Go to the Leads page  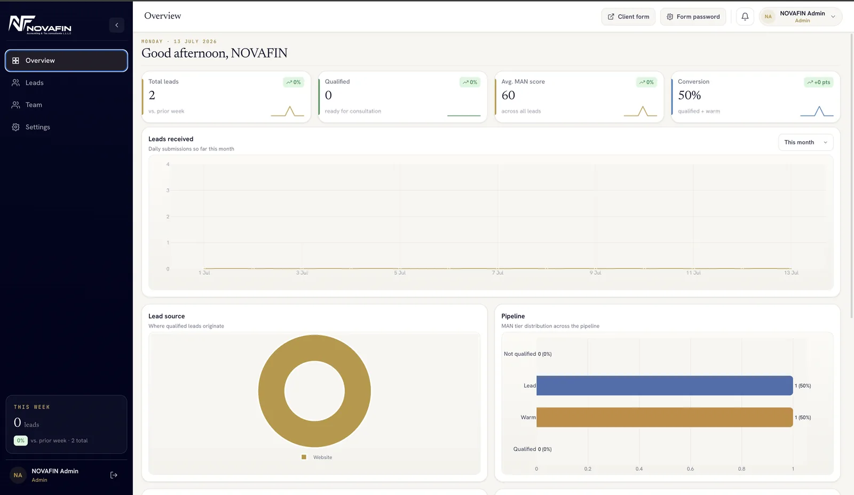click(66, 83)
